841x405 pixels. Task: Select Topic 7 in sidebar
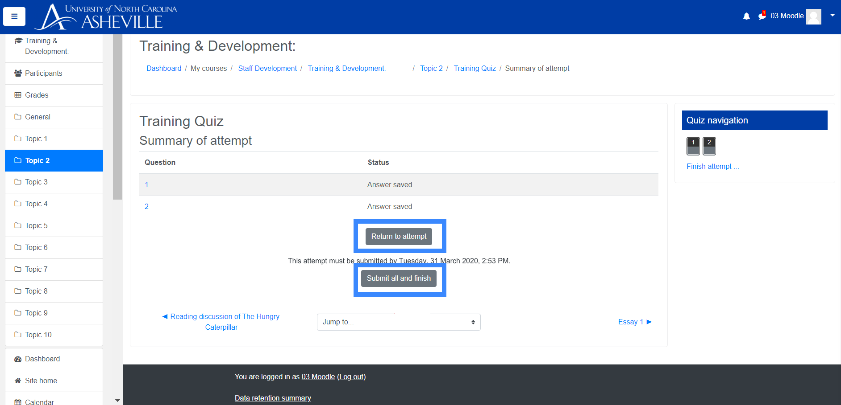pyautogui.click(x=36, y=270)
